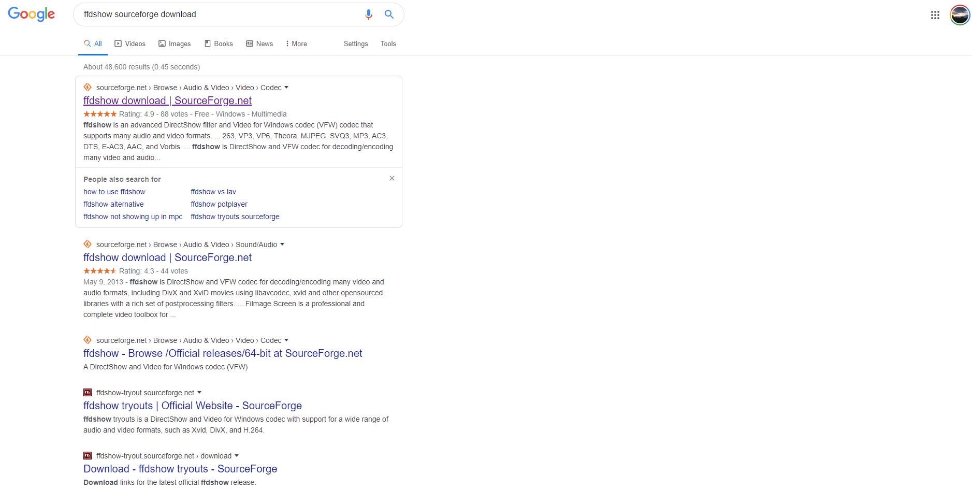This screenshot has height=489, width=972.
Task: Click Download links for latest official snippet
Action: [170, 482]
